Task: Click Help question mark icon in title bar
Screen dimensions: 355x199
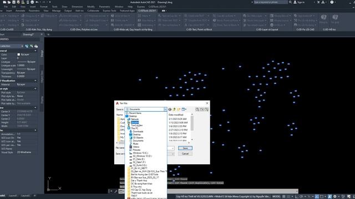Action: 332,2
